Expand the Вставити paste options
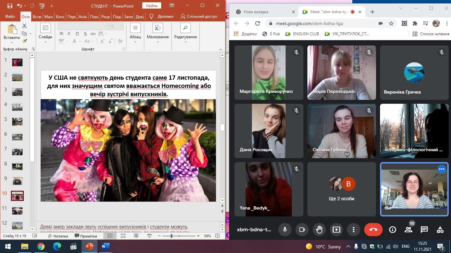451x253 pixels. point(12,42)
